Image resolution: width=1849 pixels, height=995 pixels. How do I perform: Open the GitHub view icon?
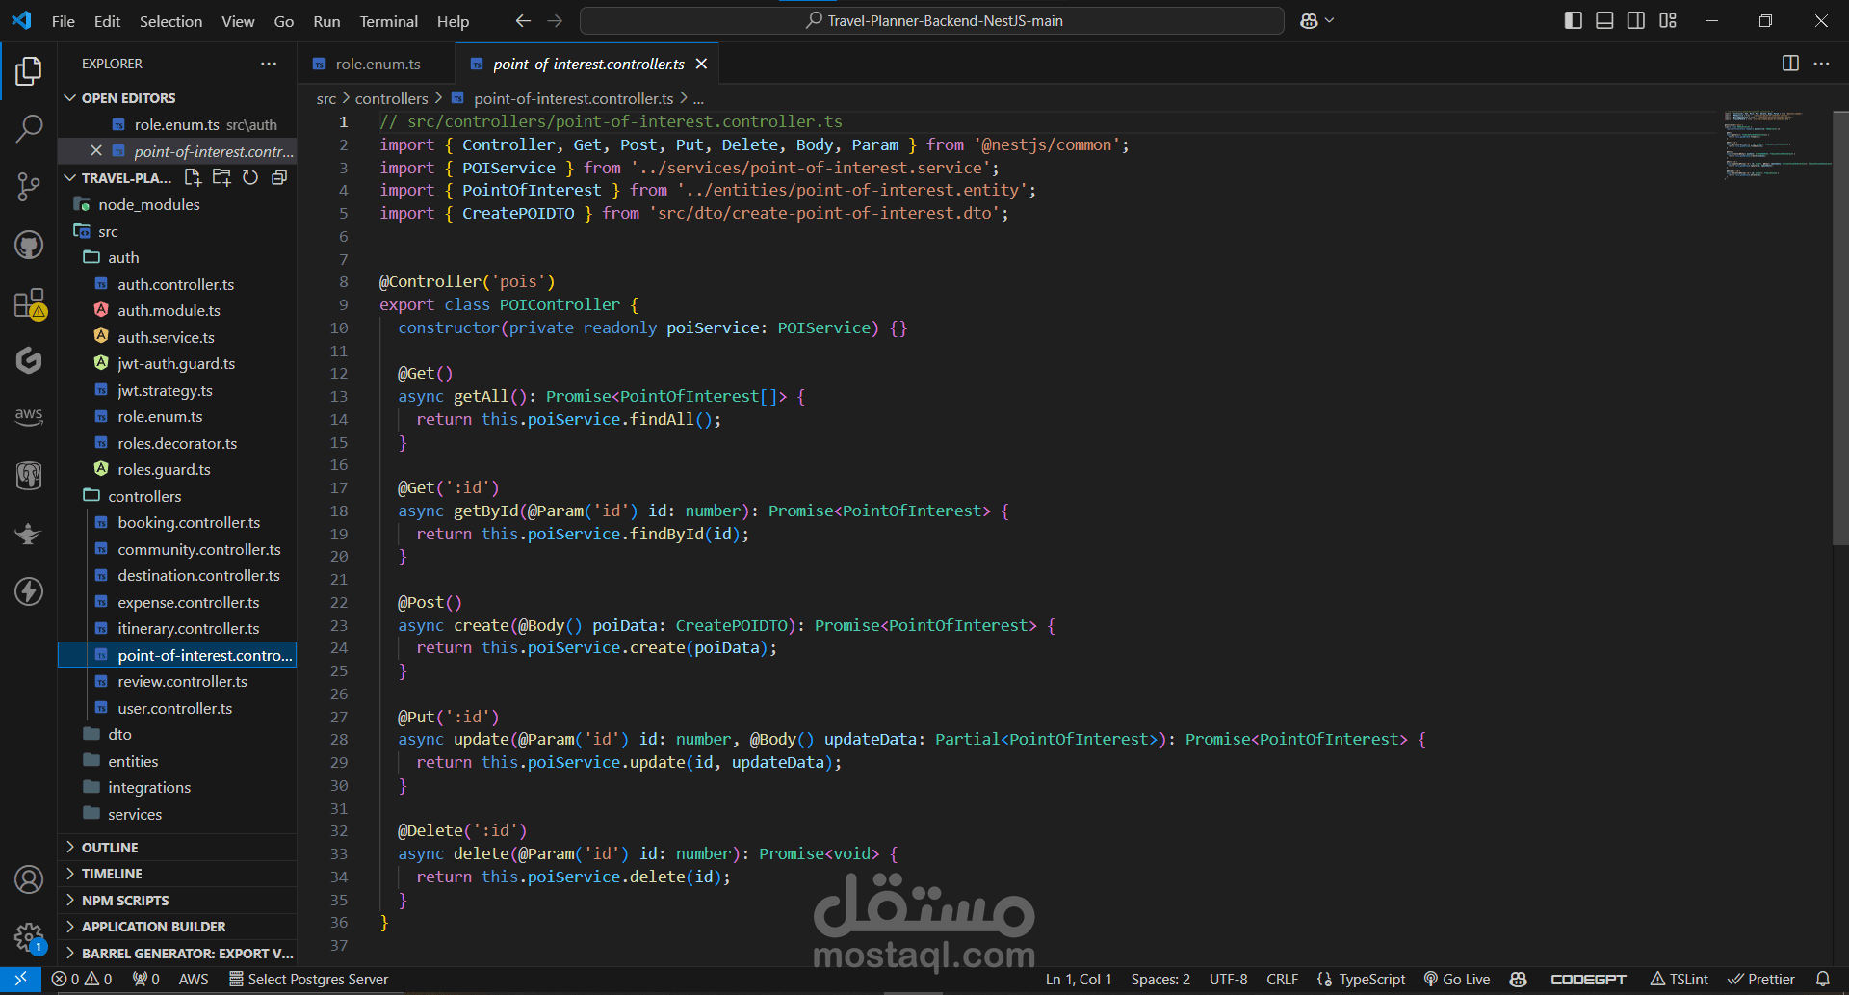pos(29,245)
